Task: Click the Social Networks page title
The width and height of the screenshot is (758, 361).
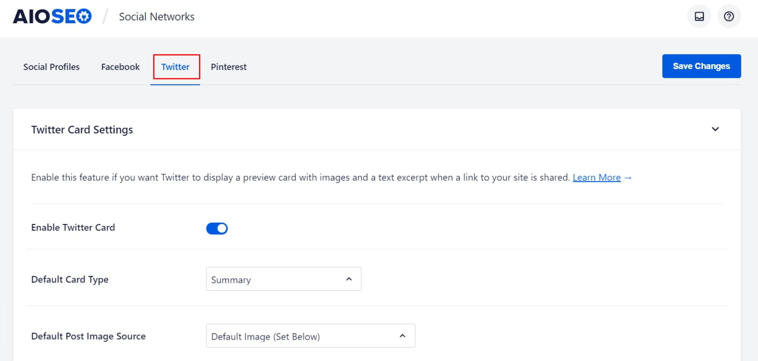Action: (x=157, y=17)
